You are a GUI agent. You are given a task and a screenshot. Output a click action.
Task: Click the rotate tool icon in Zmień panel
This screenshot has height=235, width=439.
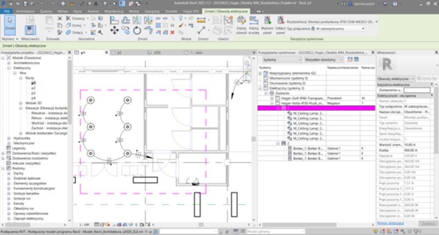[137, 30]
